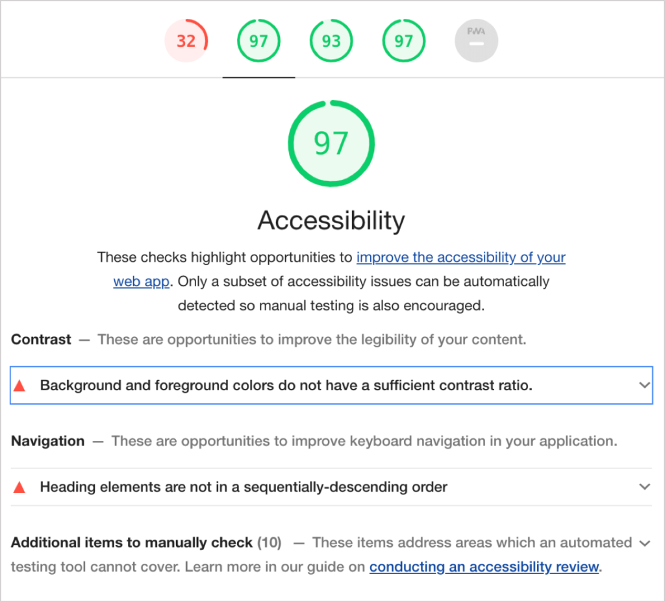665x602 pixels.
Task: Open the Performance score gauge showing 32
Action: point(186,41)
